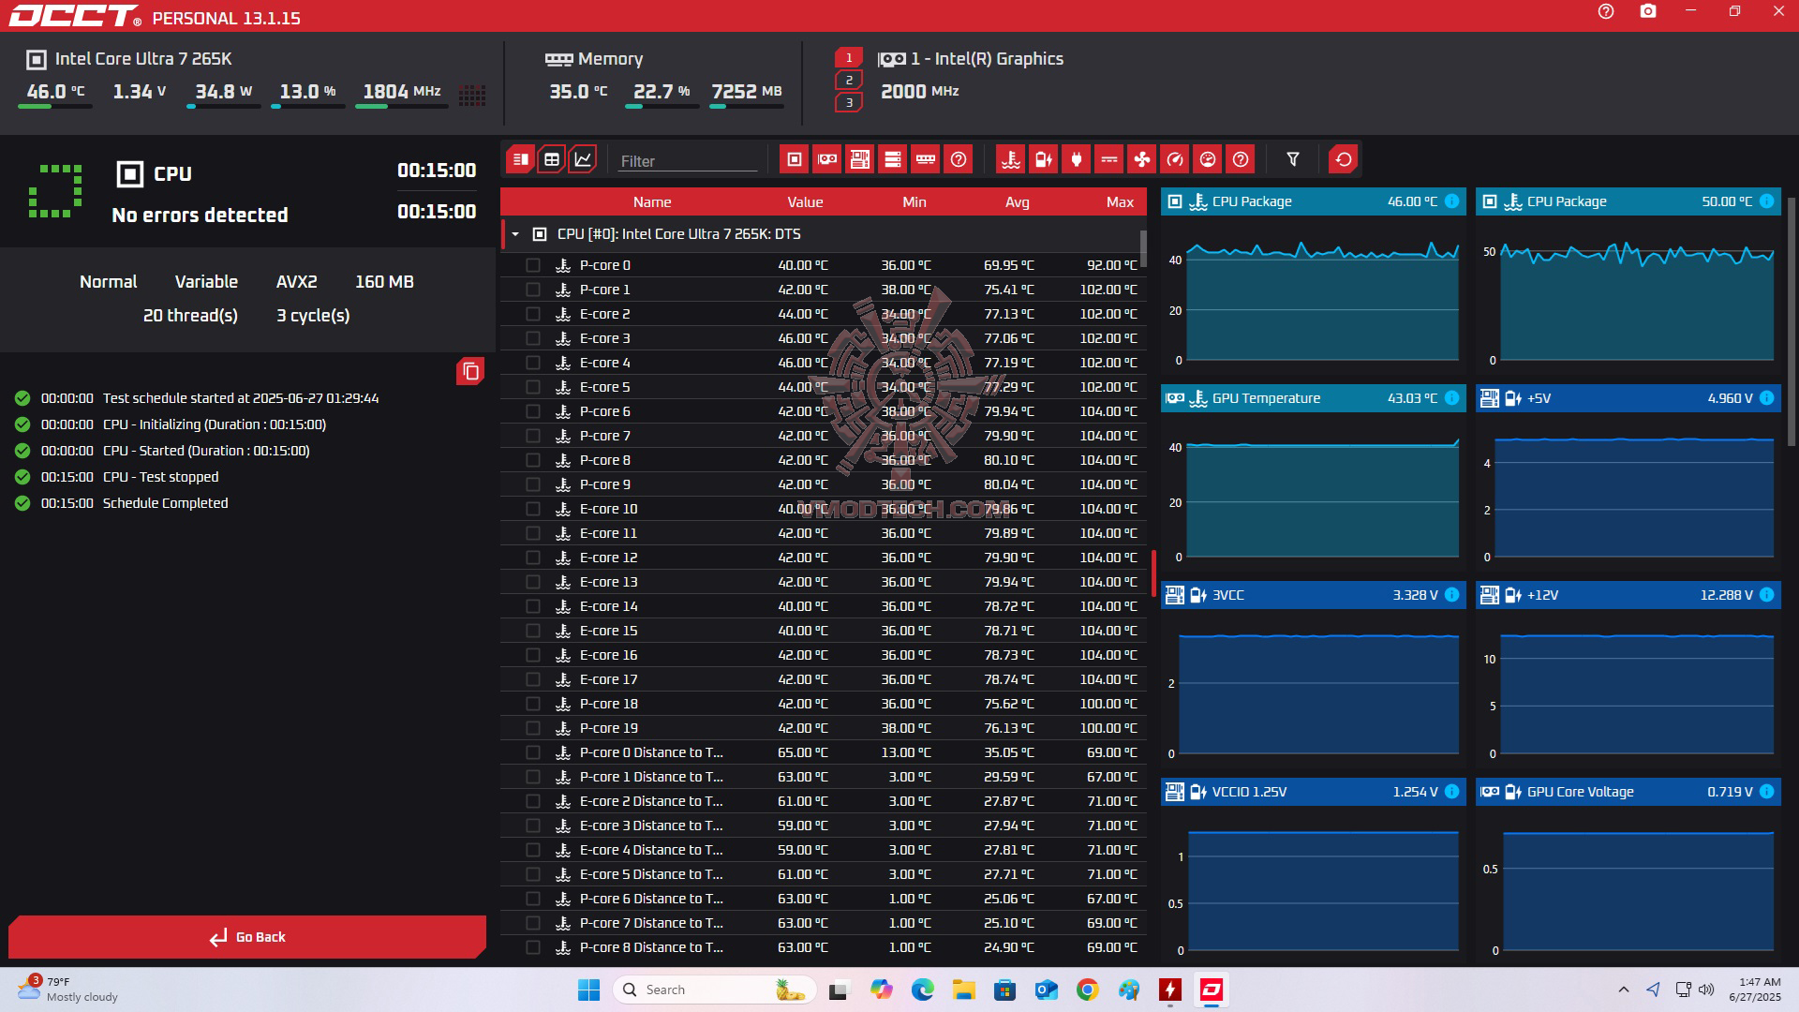
Task: Click into the Filter text field
Action: pyautogui.click(x=688, y=161)
